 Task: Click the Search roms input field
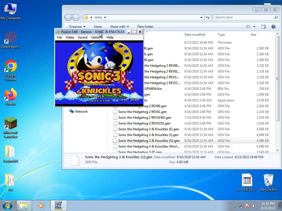tap(243, 17)
